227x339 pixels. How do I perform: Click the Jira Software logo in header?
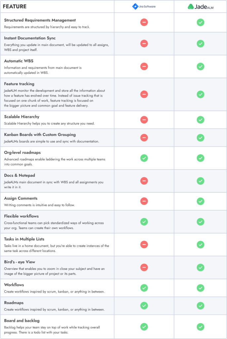tap(144, 7)
